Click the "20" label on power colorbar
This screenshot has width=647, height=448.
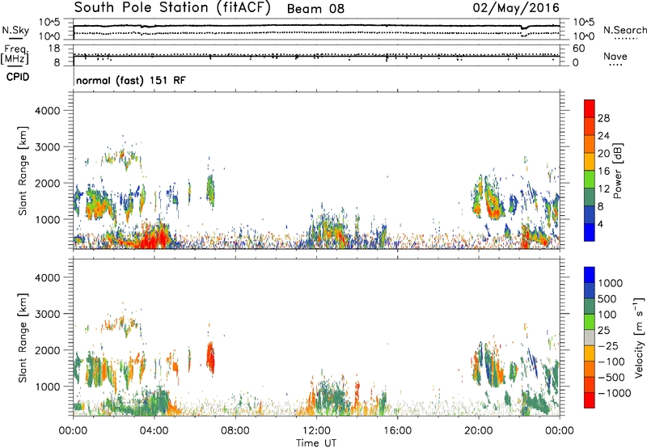tap(603, 154)
